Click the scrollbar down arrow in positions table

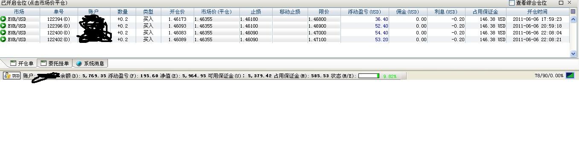tap(573, 54)
